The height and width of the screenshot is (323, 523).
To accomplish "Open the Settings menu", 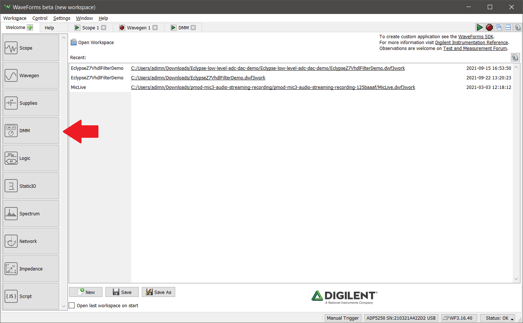I will coord(62,18).
